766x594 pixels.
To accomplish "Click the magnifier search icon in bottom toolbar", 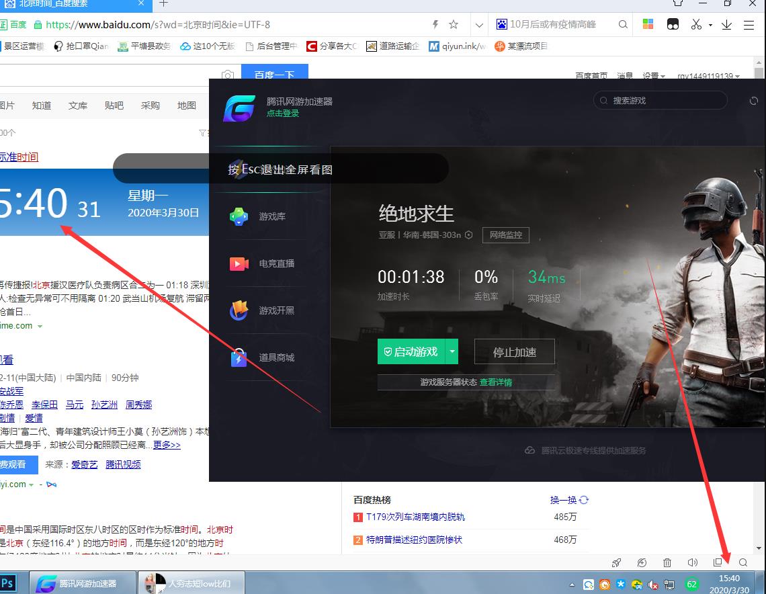I will coord(743,562).
